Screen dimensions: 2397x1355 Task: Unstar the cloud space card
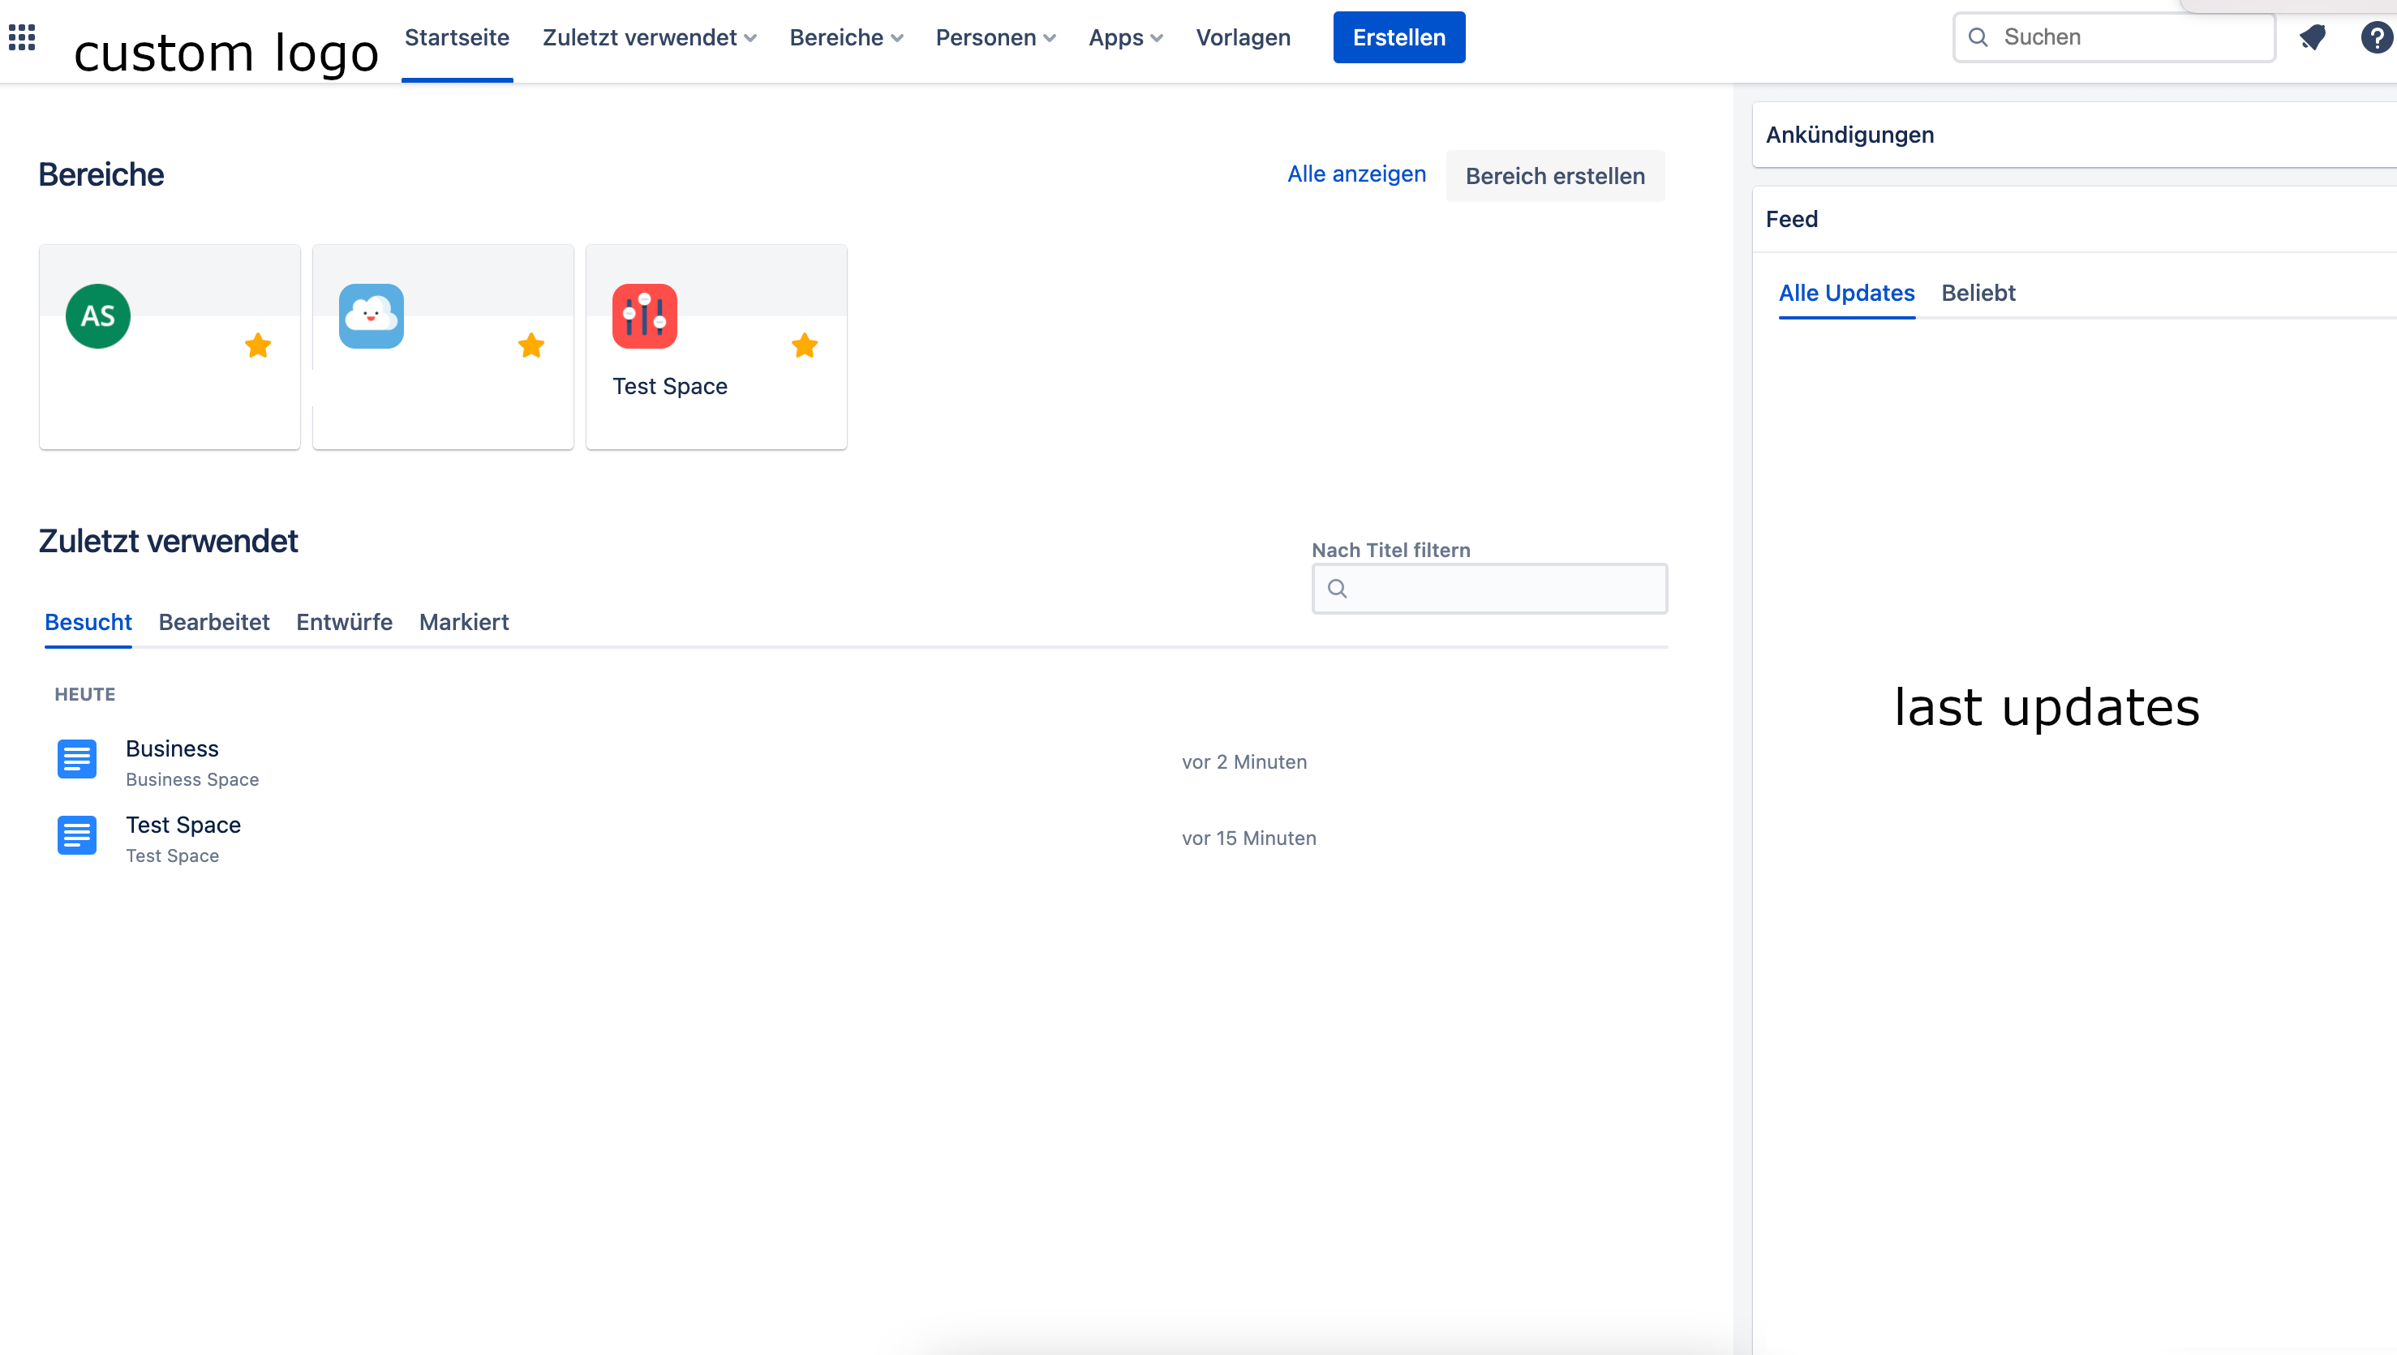pos(531,345)
